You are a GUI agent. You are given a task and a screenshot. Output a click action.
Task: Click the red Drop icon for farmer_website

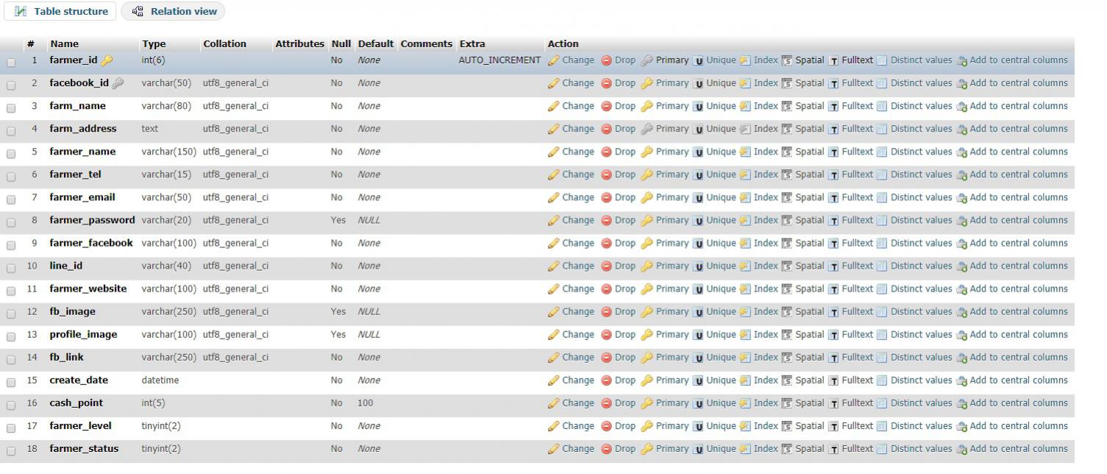(607, 289)
